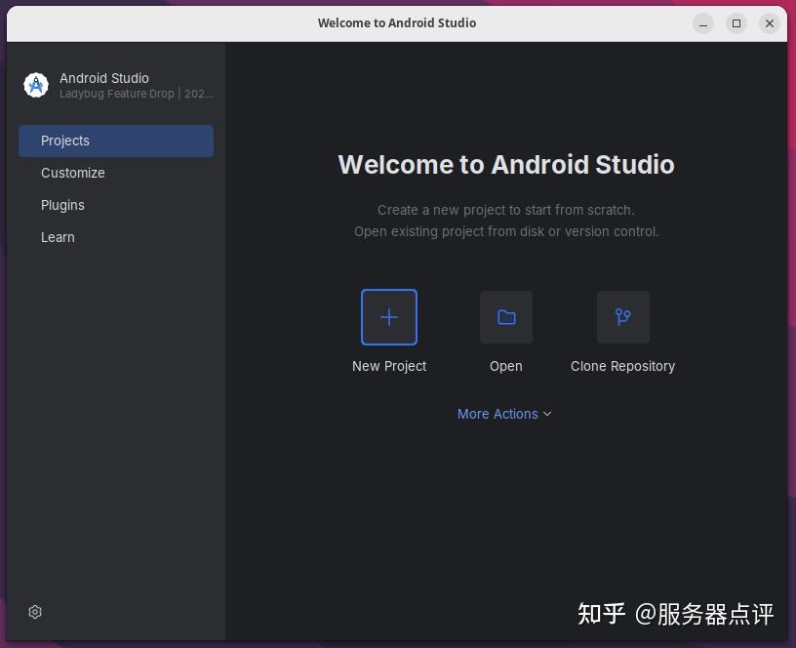Click the Android Studio logo avatar
Image resolution: width=796 pixels, height=648 pixels.
pyautogui.click(x=35, y=85)
